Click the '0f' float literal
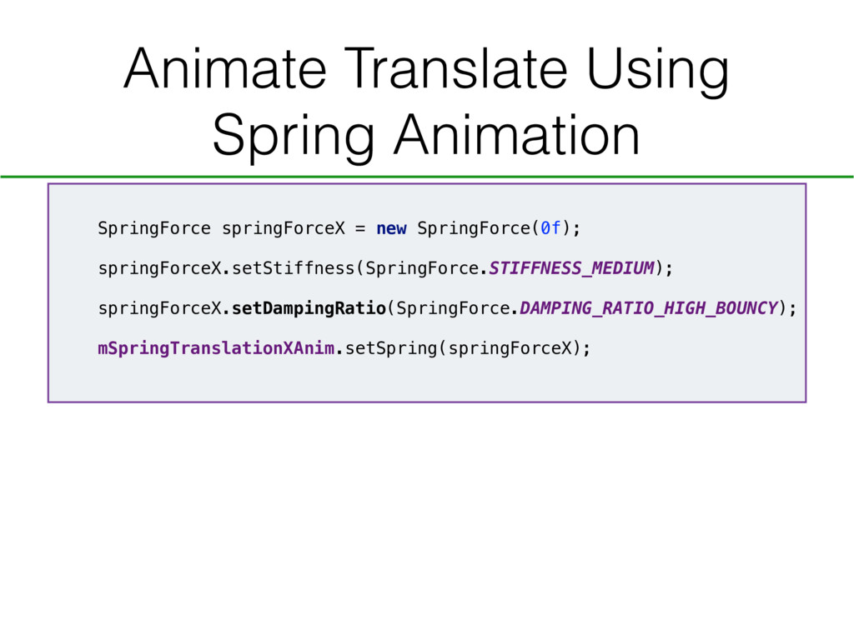Viewport: 854px width, 640px height. pyautogui.click(x=550, y=228)
